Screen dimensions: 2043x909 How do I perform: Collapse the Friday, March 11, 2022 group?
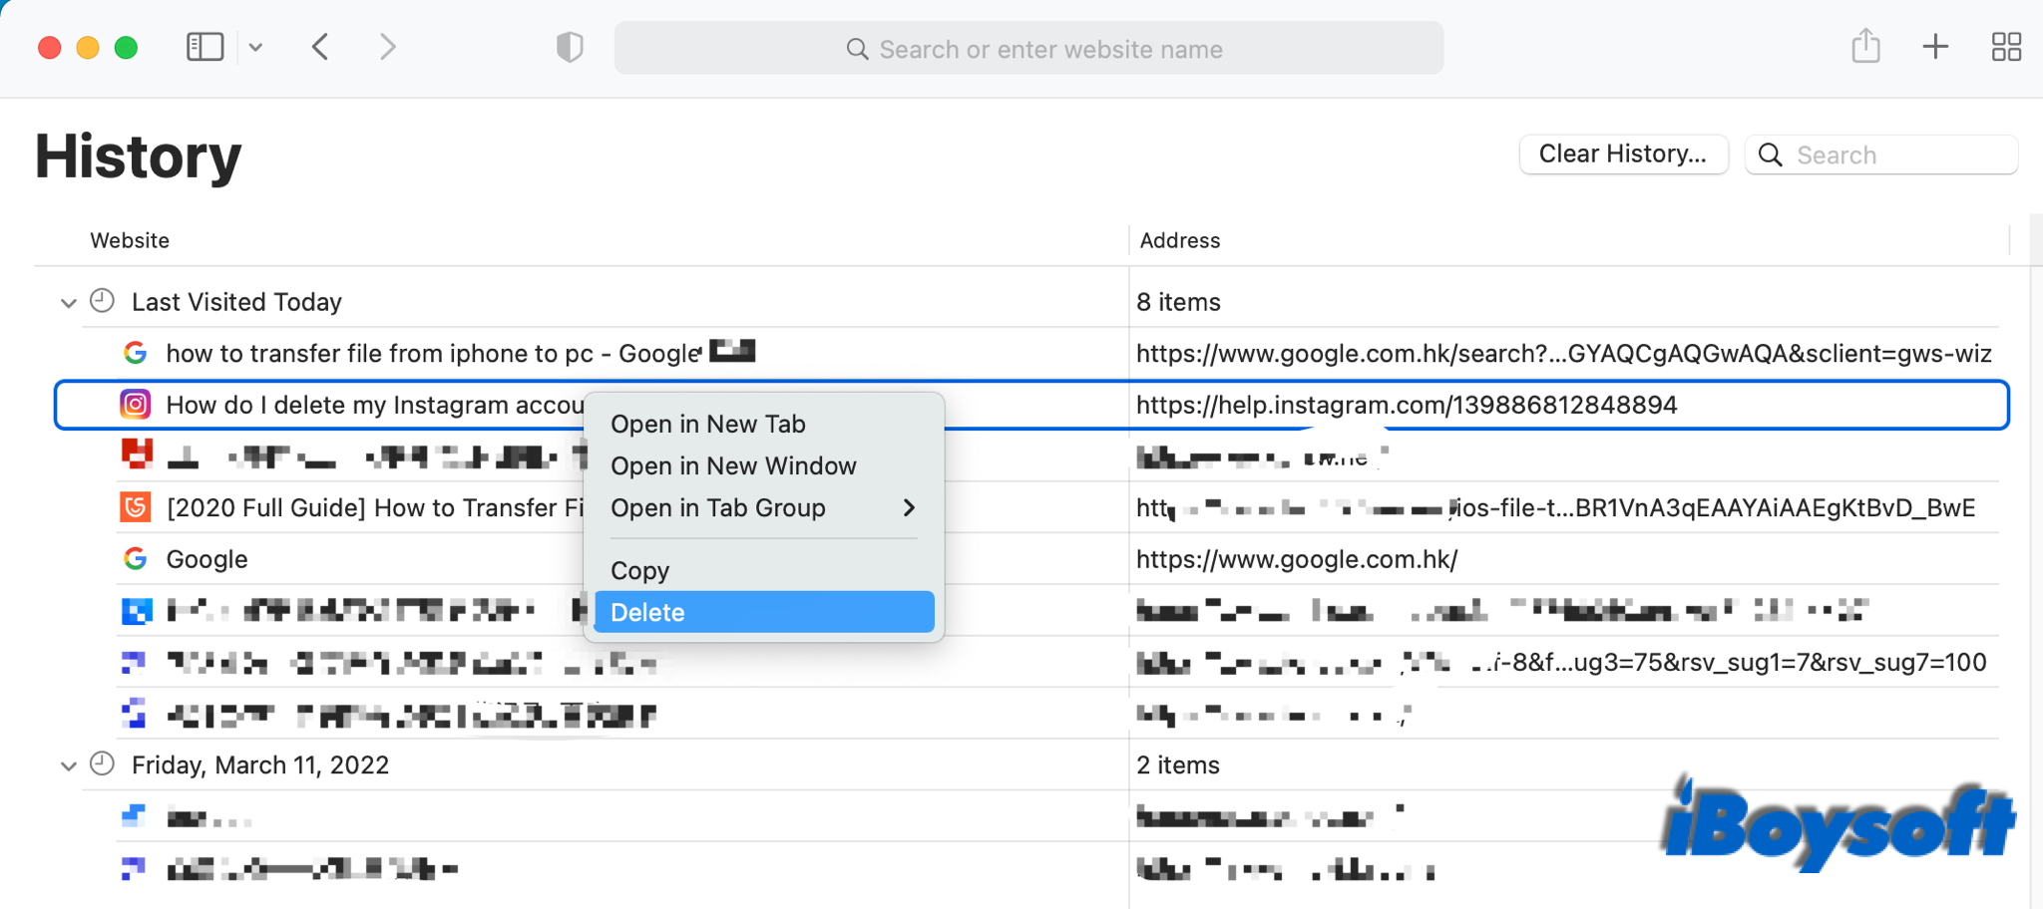pyautogui.click(x=68, y=766)
